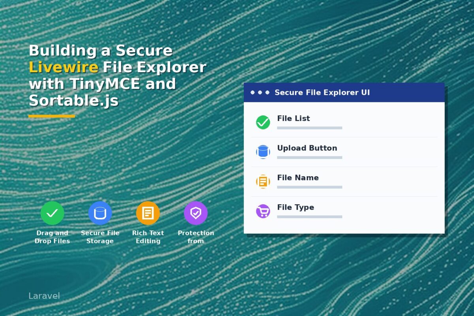This screenshot has width=474, height=316.
Task: Click the orange document icon beside File Name
Action: pyautogui.click(x=263, y=182)
